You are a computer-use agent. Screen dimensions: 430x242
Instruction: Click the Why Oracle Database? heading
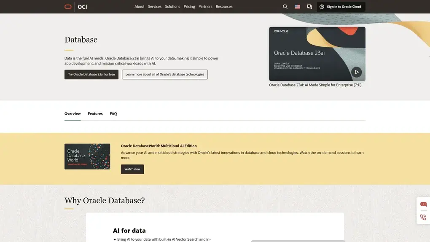coord(105,201)
